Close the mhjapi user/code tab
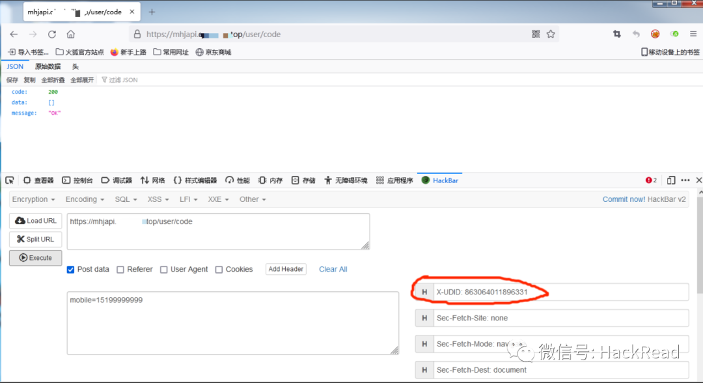 coord(131,12)
